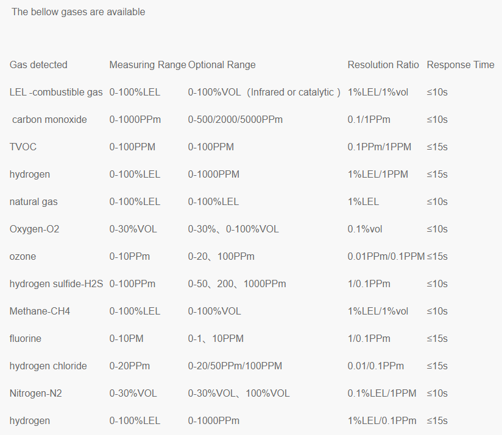Click the 'hydrogen sulfide-H2S' row label
502x435 pixels.
[56, 284]
